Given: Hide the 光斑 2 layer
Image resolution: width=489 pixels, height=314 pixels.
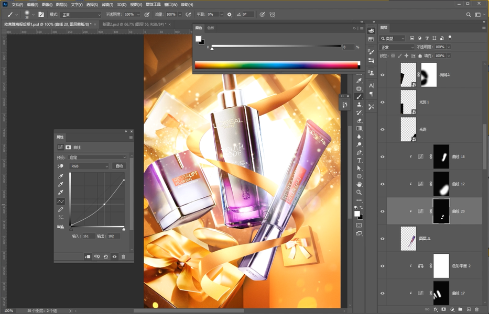Looking at the screenshot, I should [383, 75].
